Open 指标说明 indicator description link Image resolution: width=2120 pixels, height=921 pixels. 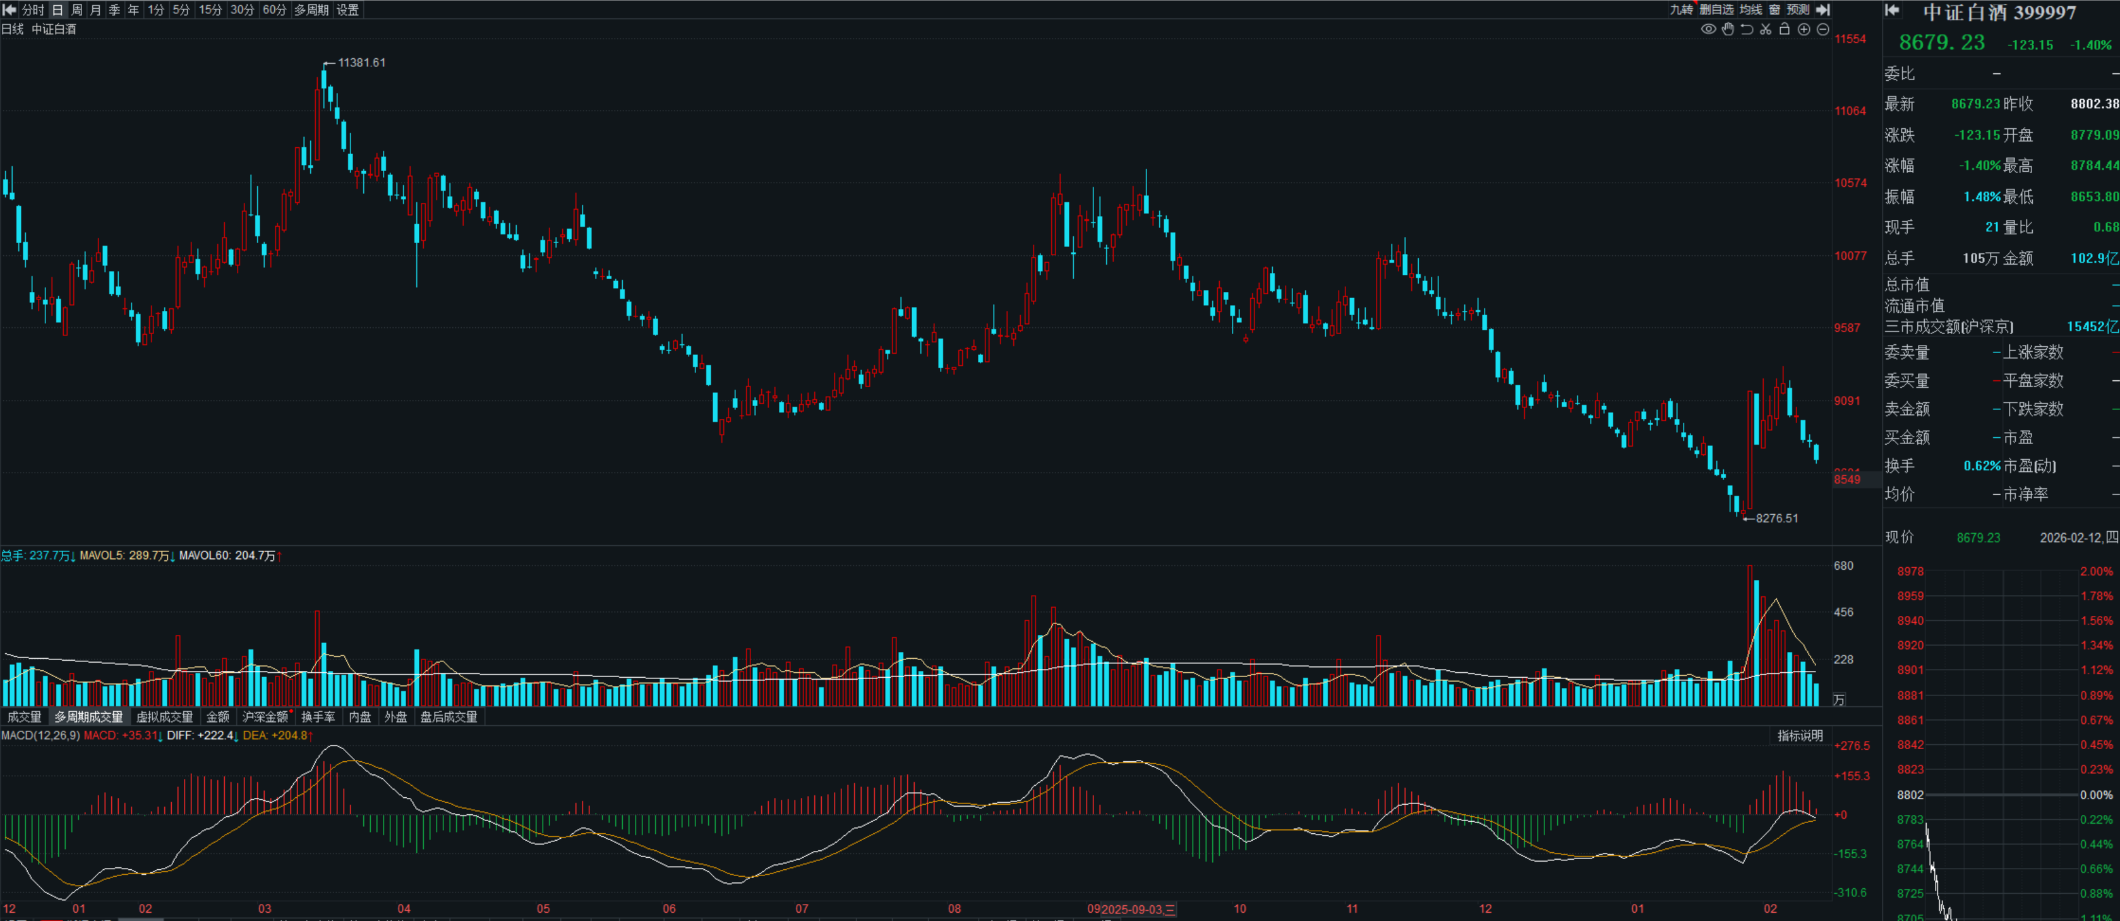pyautogui.click(x=1800, y=736)
